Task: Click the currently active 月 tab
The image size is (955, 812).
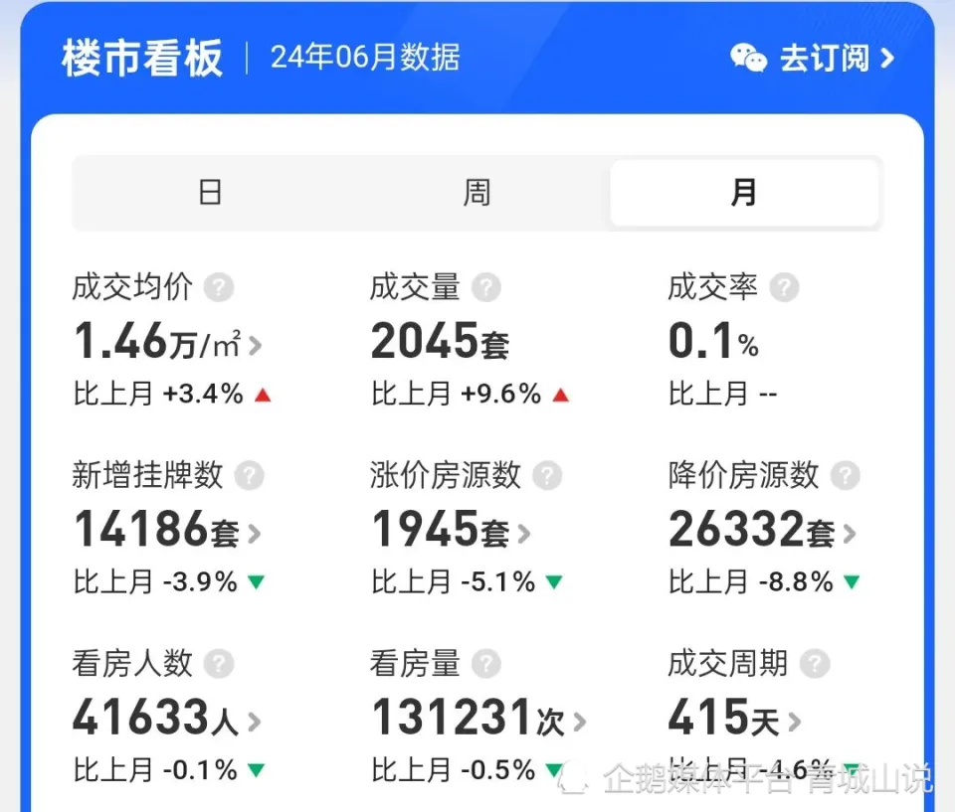Action: click(x=744, y=192)
